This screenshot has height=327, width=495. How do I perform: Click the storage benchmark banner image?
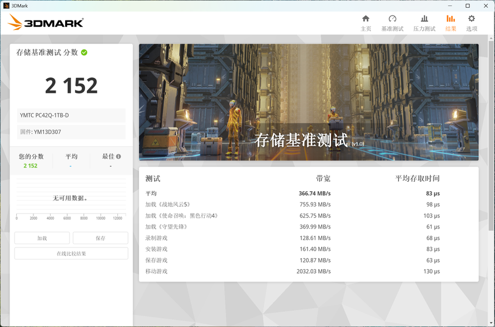(x=309, y=102)
